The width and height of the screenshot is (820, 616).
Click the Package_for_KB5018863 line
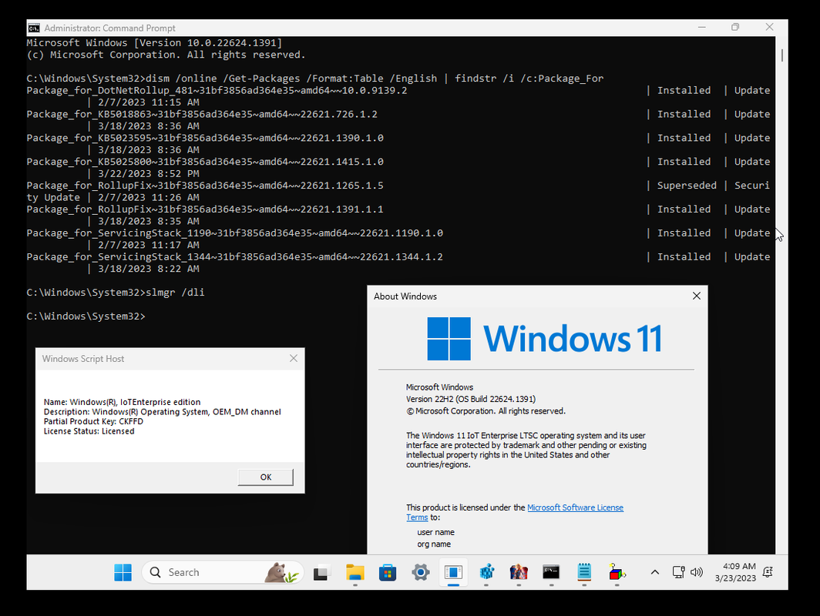click(x=202, y=115)
